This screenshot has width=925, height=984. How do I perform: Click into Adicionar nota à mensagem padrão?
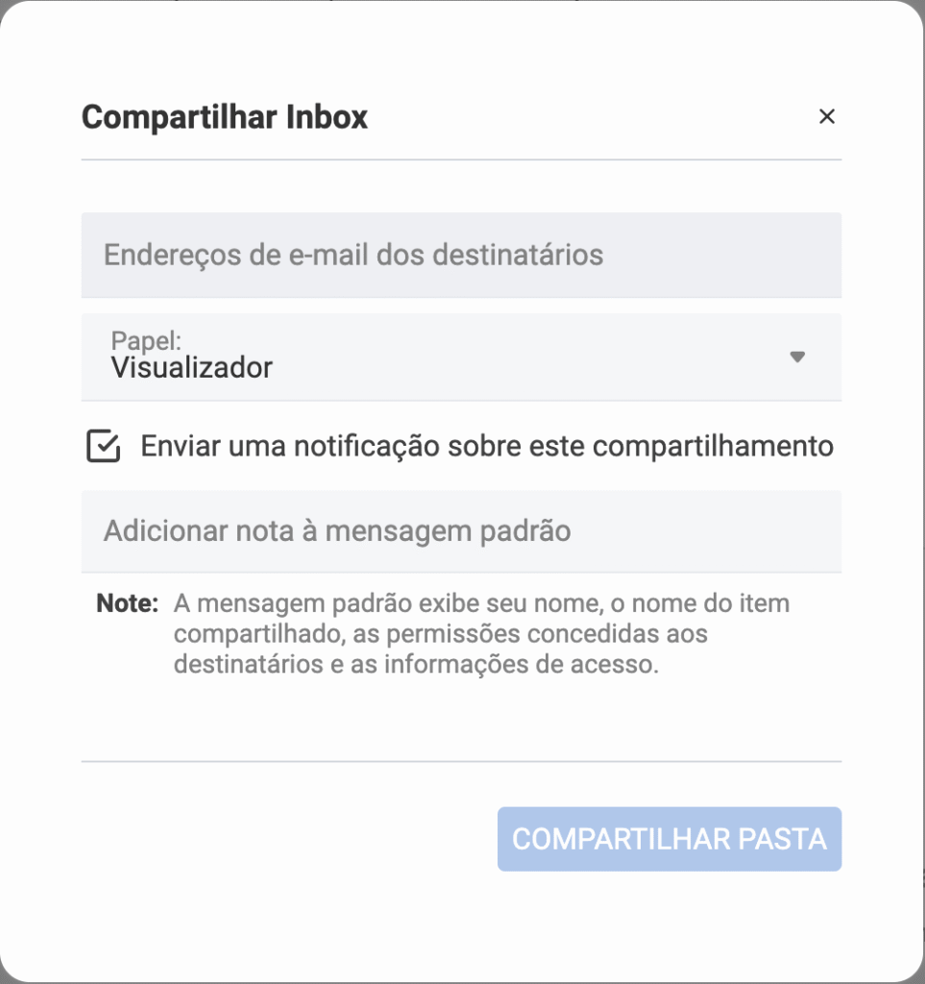(x=461, y=531)
